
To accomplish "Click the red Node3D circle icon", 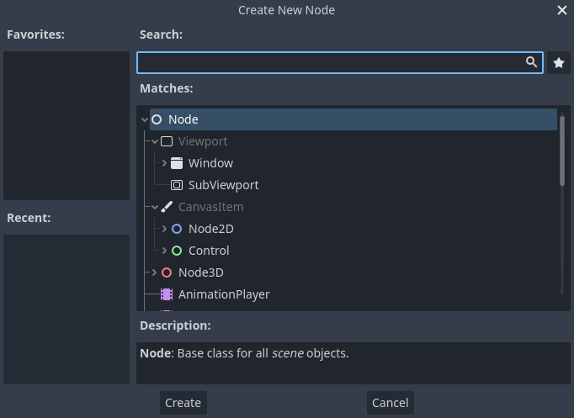I will tap(167, 272).
